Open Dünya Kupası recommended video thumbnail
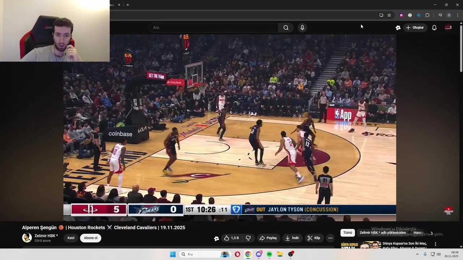The width and height of the screenshot is (463, 260). coord(361,245)
